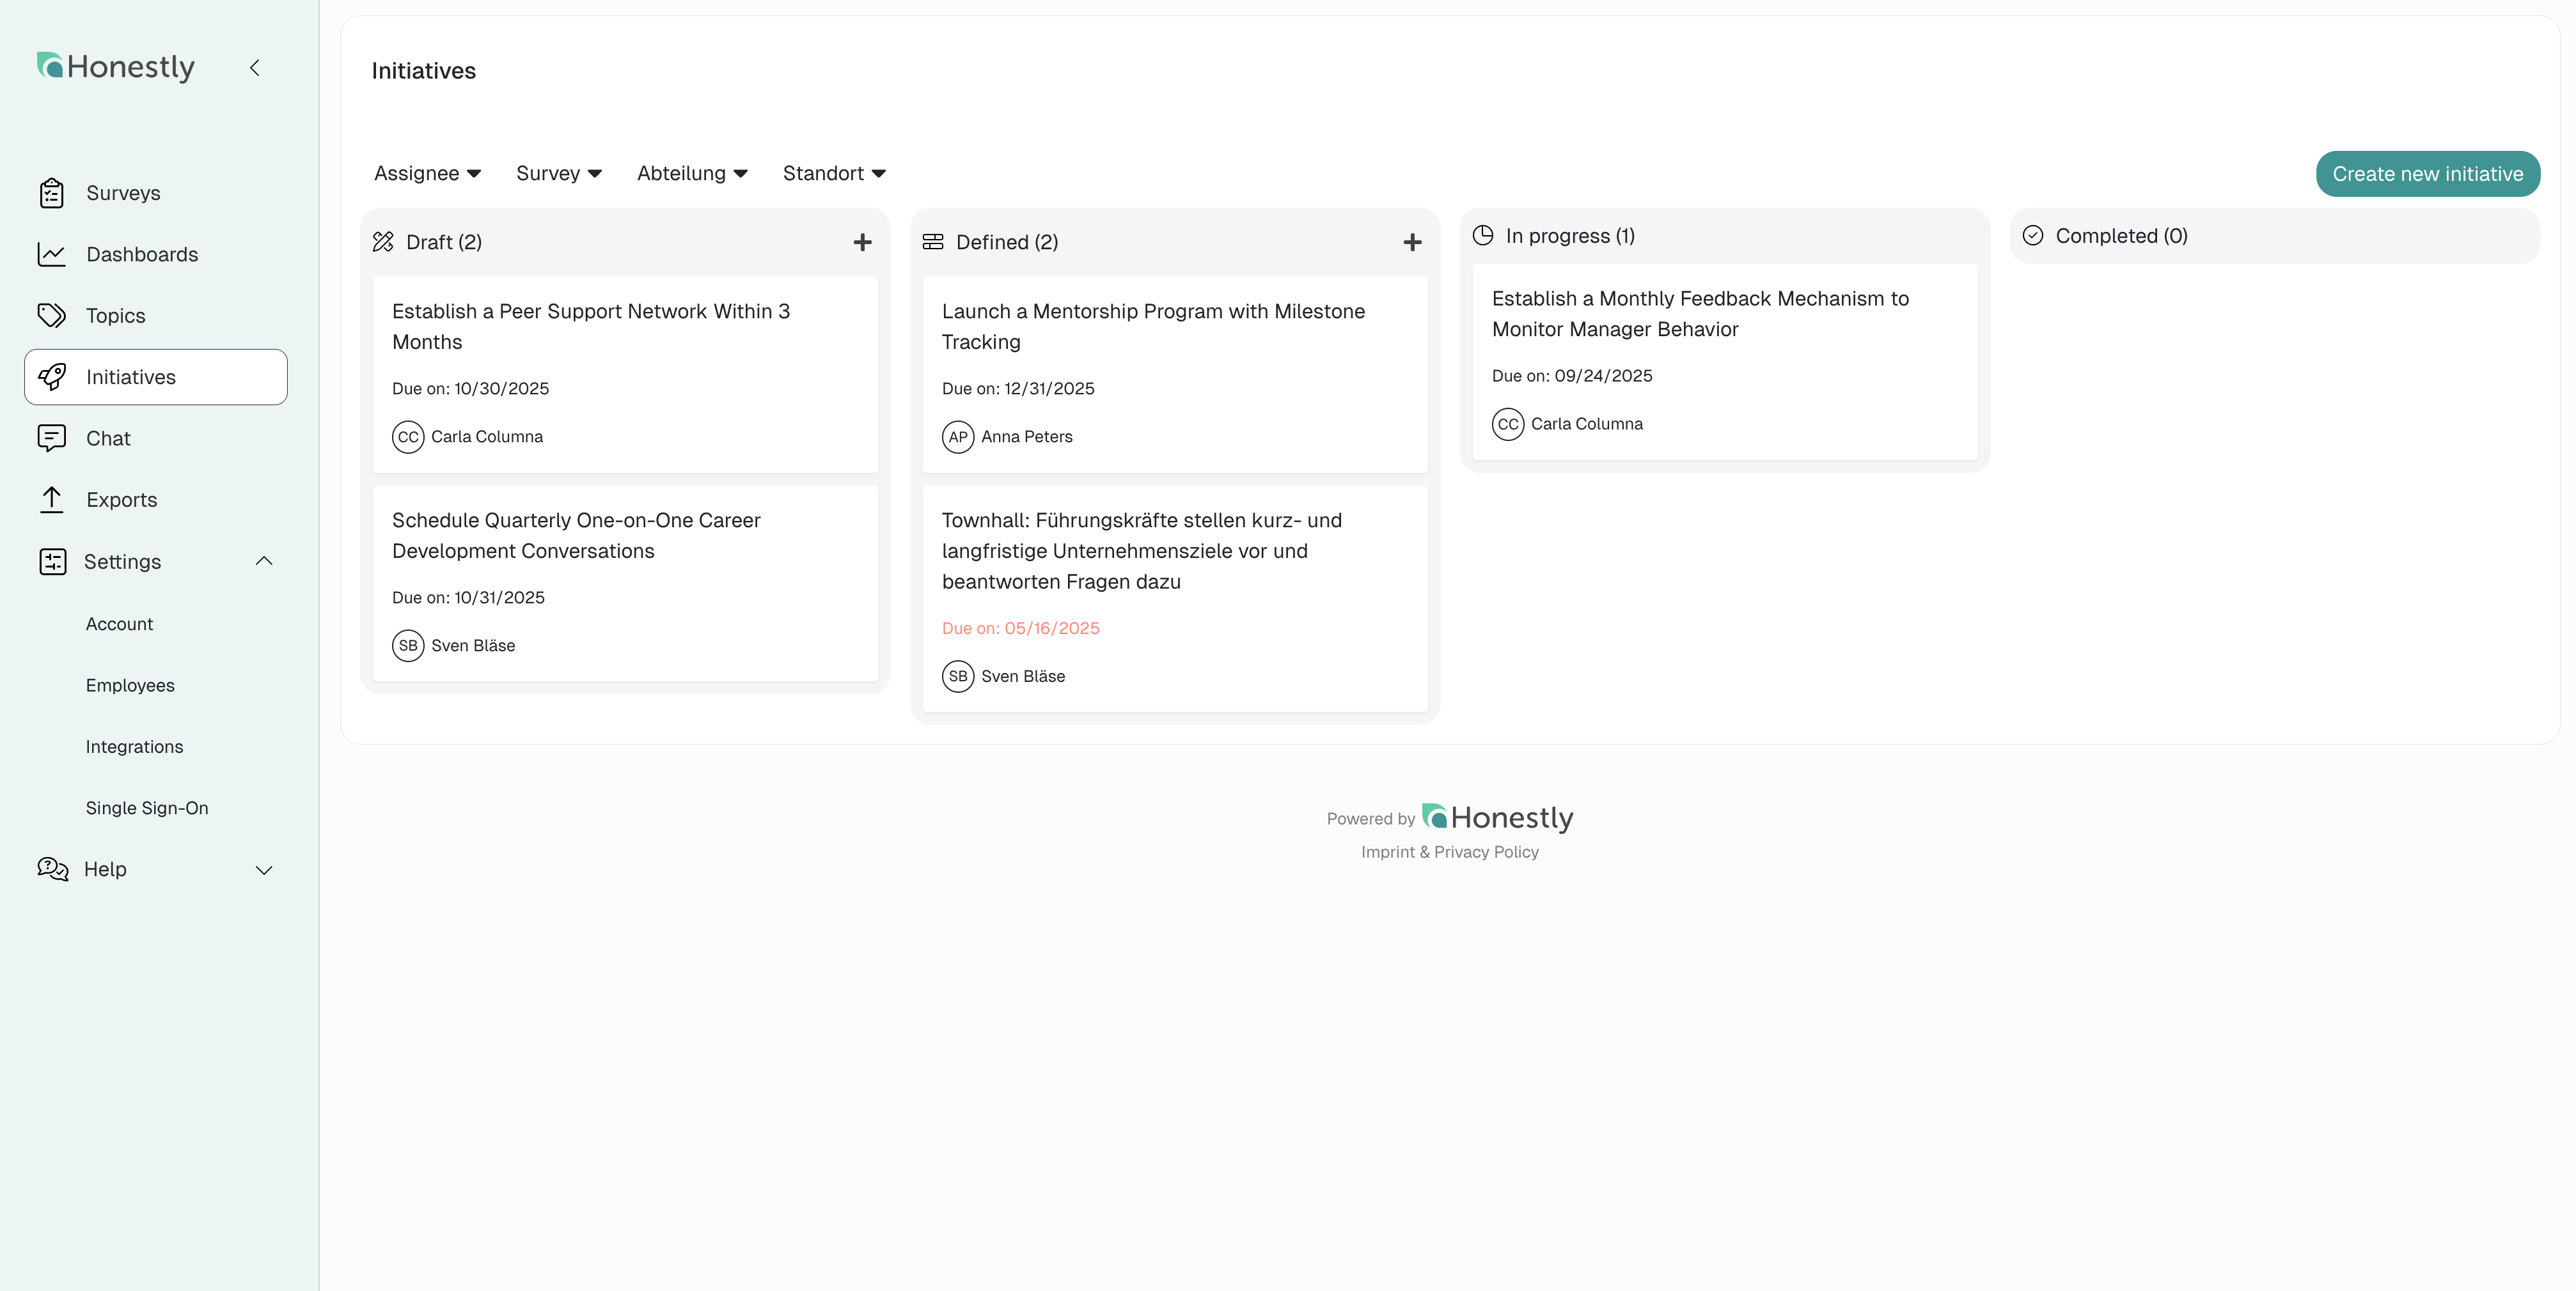The image size is (2576, 1291).
Task: Expand the Help menu chevron
Action: (x=264, y=869)
